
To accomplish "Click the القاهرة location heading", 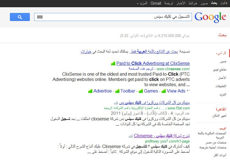I will point(221,109).
